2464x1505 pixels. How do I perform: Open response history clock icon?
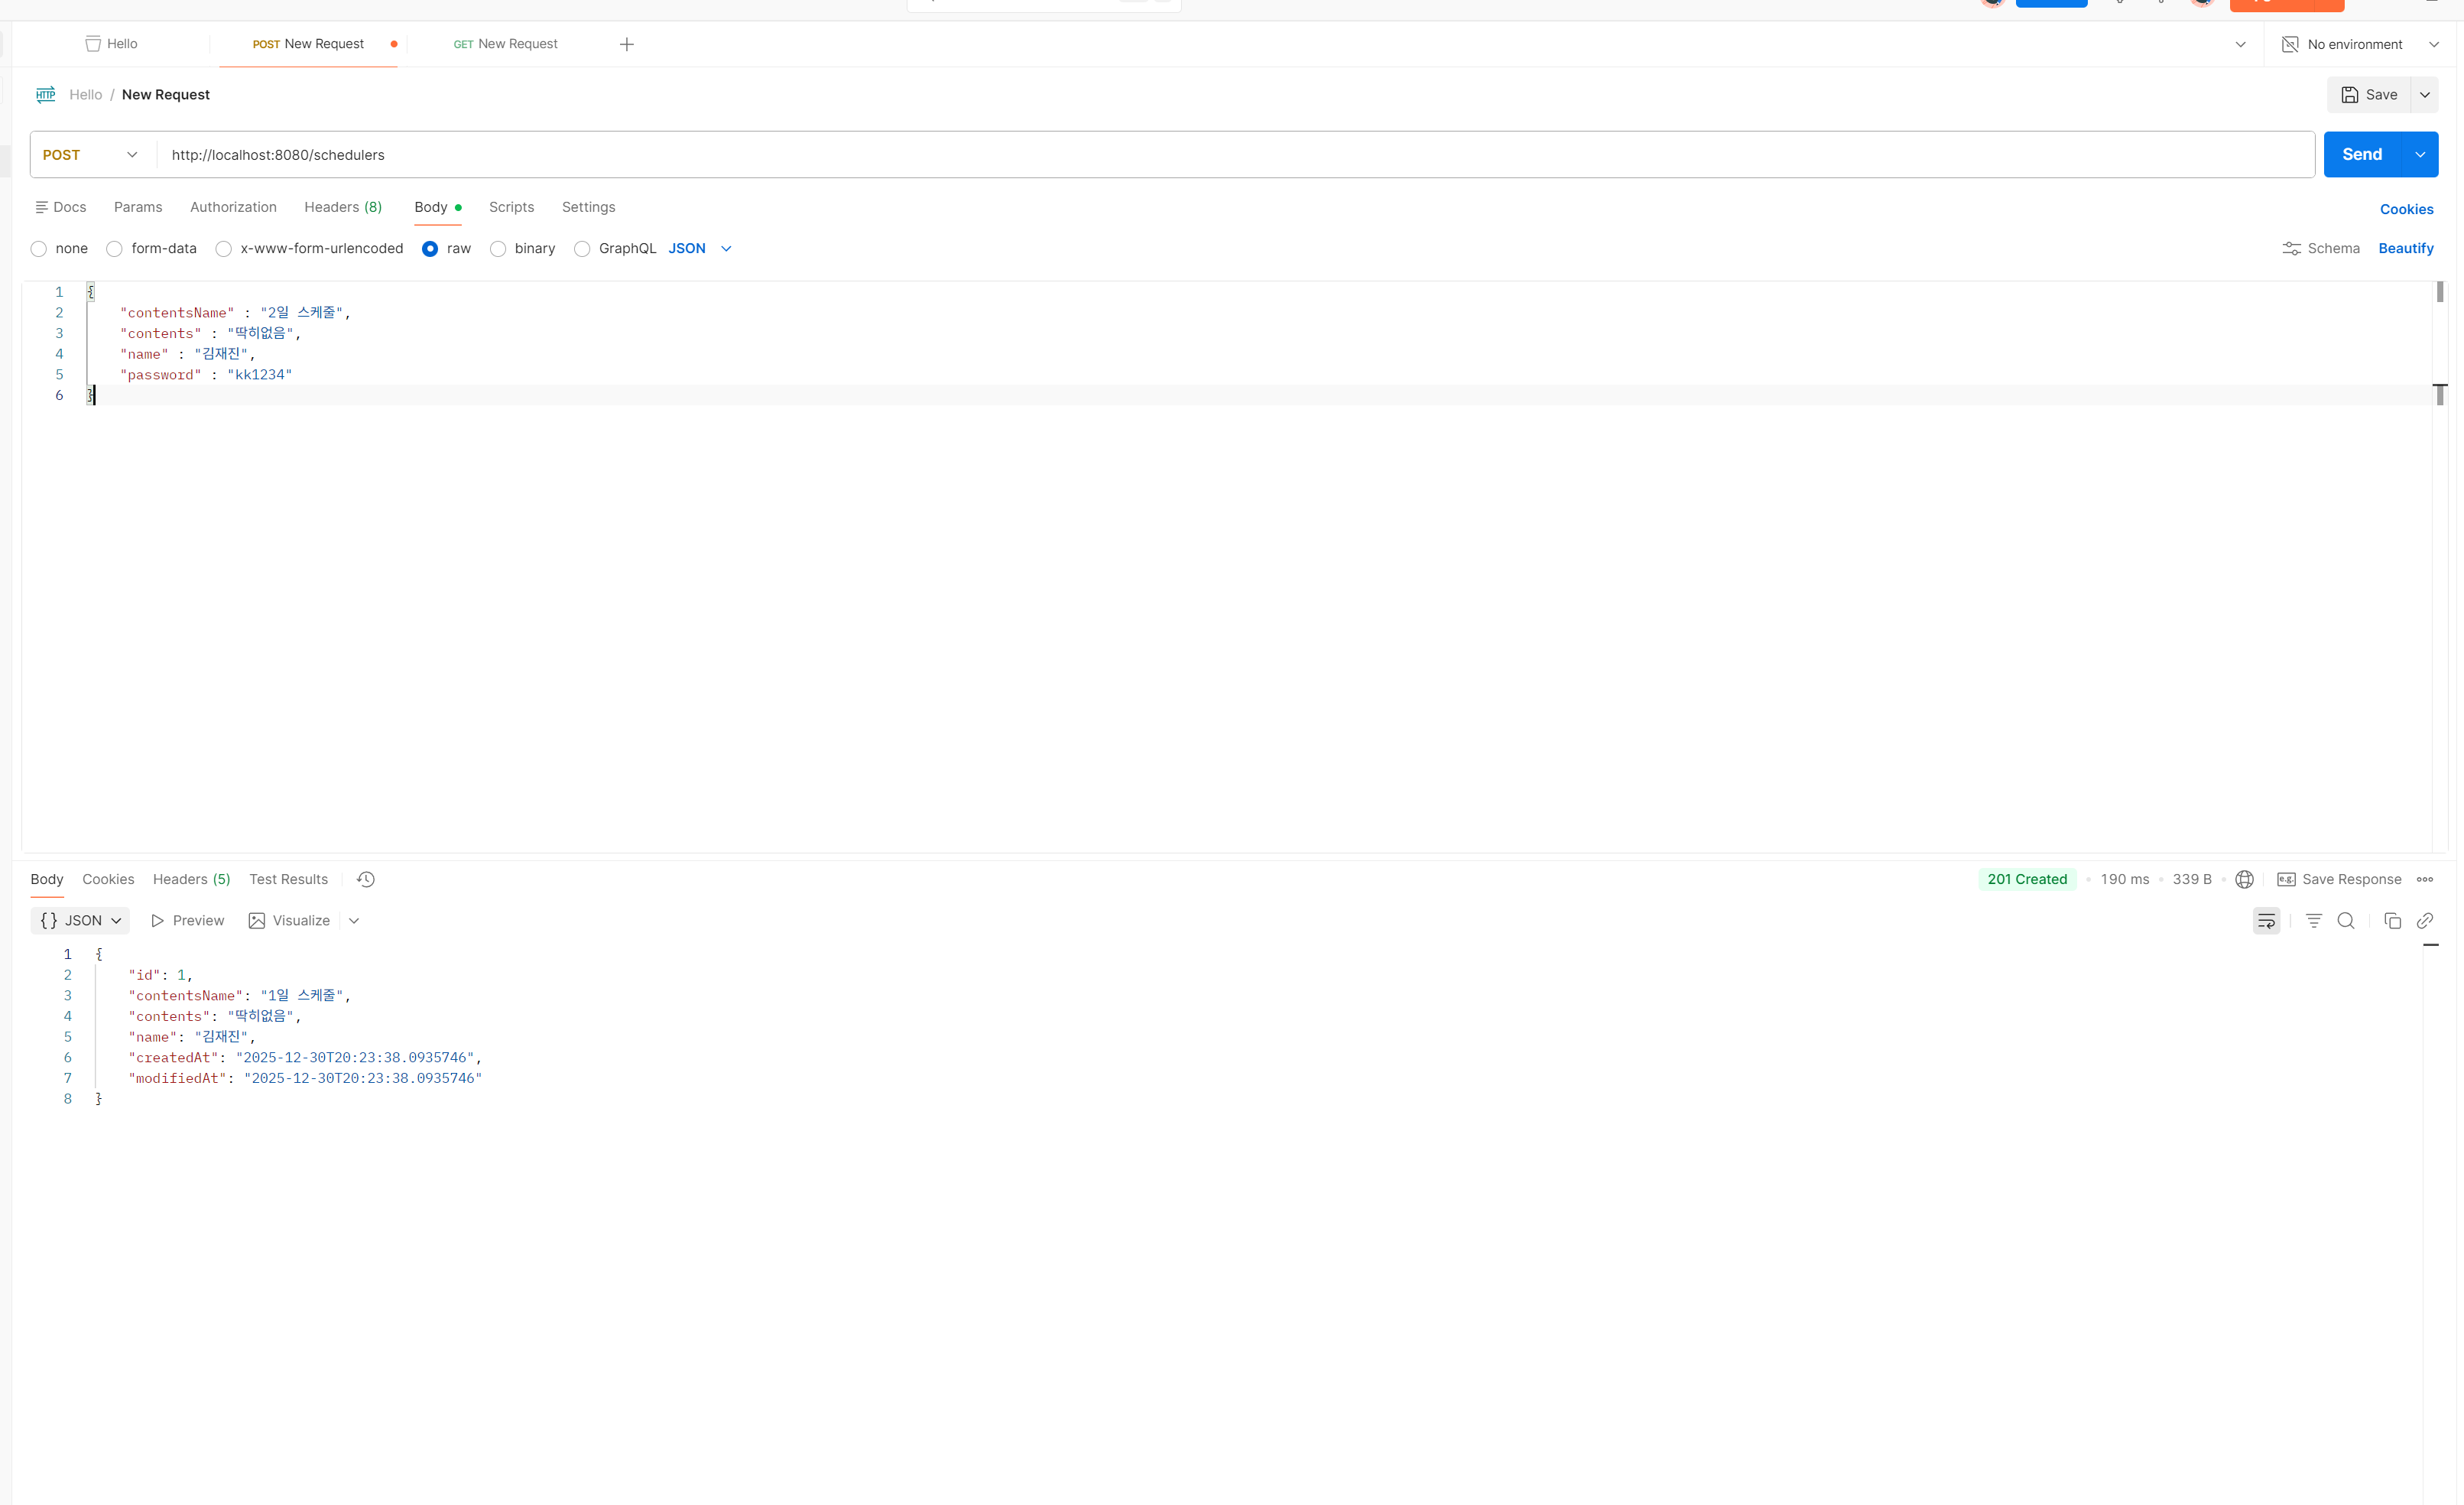click(x=366, y=879)
